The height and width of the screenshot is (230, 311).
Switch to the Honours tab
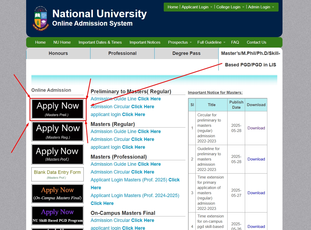(58, 53)
